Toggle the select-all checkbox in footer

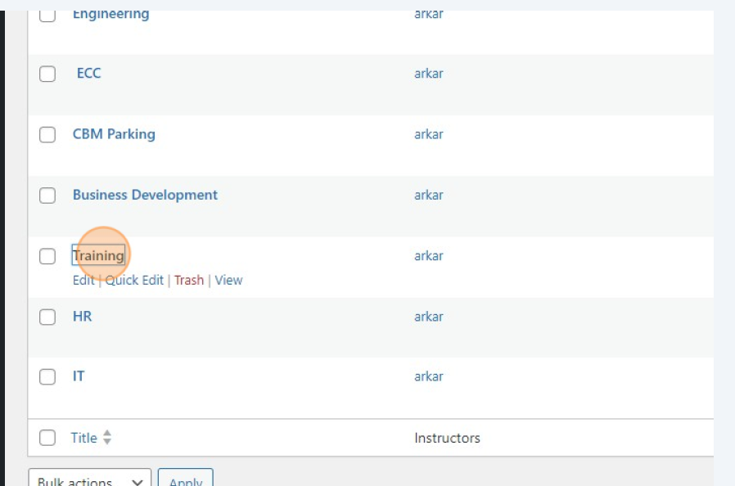(47, 438)
